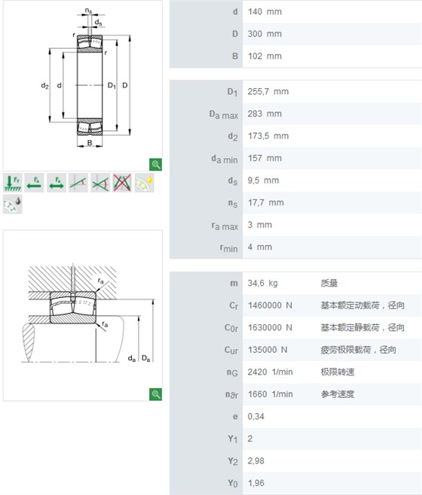Click the grease lubrication icon with yellow drop

pos(144,183)
